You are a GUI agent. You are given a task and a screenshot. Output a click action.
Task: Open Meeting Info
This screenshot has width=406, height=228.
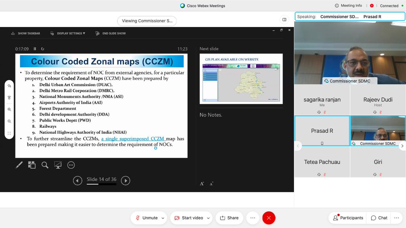(348, 6)
